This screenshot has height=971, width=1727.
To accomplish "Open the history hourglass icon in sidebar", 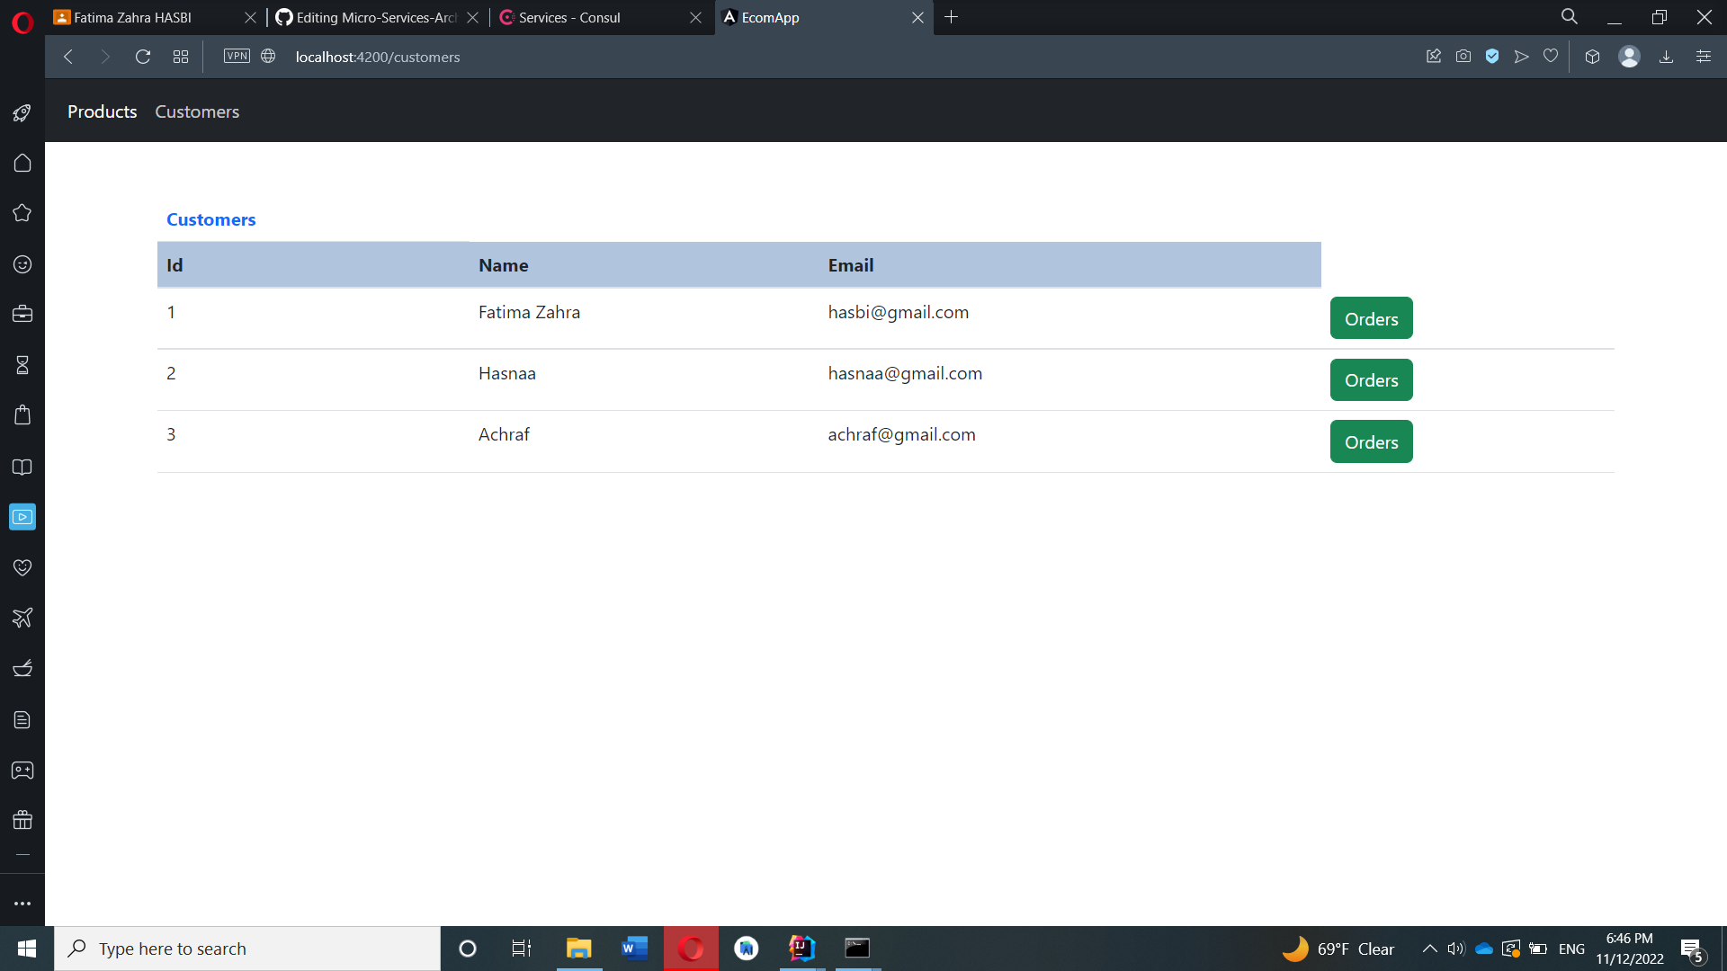I will pyautogui.click(x=22, y=365).
